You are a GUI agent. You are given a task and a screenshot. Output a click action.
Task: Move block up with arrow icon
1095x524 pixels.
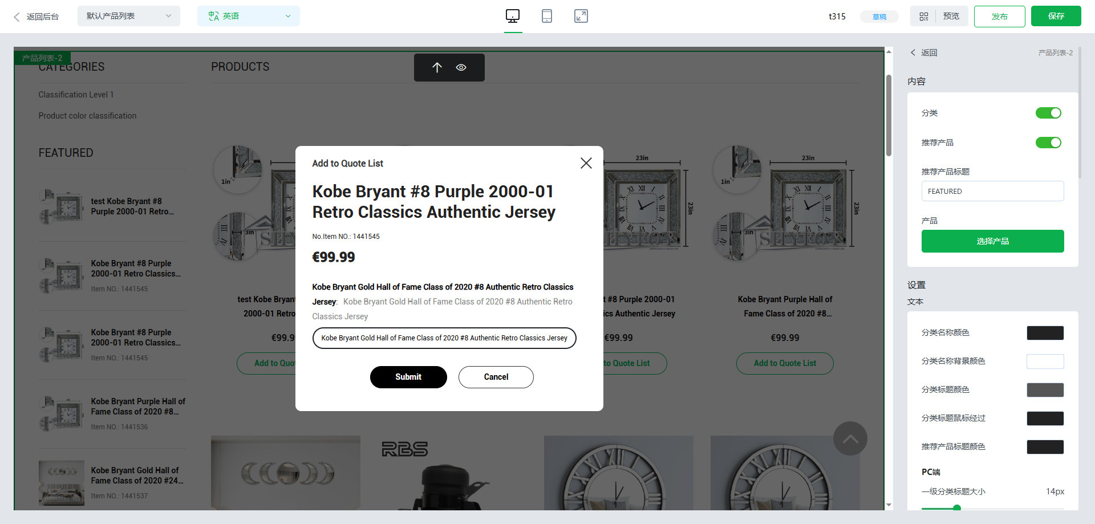click(437, 67)
